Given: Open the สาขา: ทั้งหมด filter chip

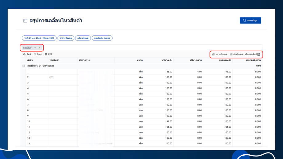Looking at the screenshot, I should (x=66, y=38).
